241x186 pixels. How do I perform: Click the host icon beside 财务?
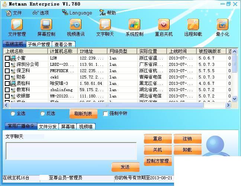[13, 77]
